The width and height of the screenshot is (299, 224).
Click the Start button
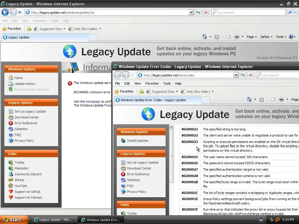pos(14,220)
